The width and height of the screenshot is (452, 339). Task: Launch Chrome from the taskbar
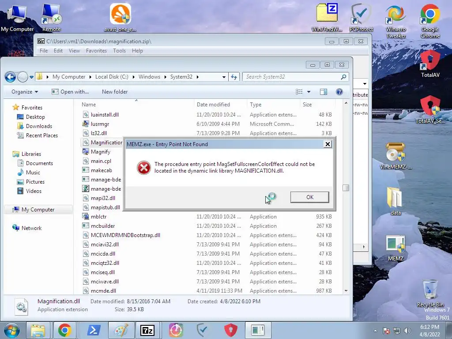[64, 330]
